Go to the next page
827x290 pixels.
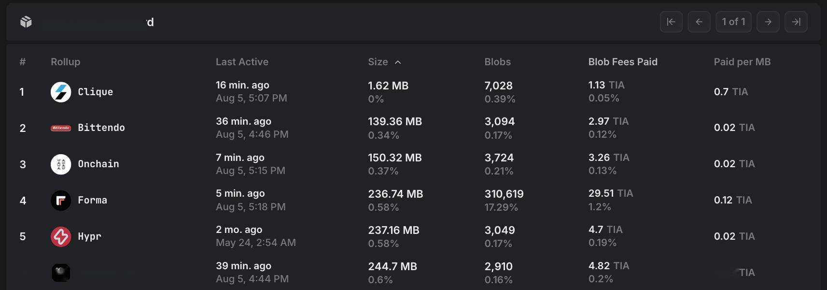[x=768, y=22]
